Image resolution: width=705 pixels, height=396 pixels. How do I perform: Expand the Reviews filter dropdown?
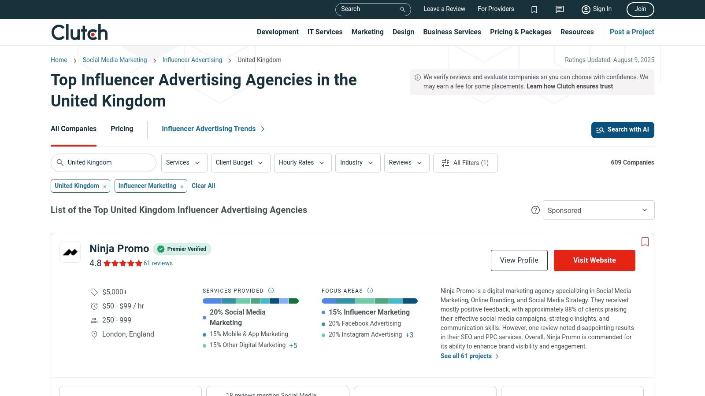tap(407, 163)
